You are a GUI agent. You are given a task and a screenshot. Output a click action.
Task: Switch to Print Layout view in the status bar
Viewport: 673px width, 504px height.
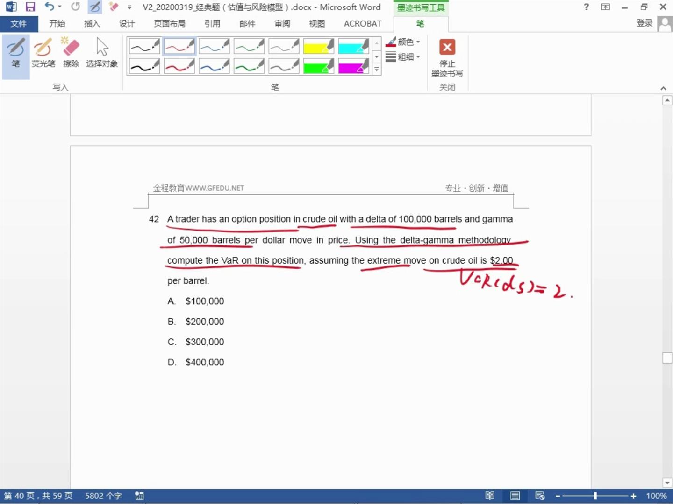click(515, 496)
